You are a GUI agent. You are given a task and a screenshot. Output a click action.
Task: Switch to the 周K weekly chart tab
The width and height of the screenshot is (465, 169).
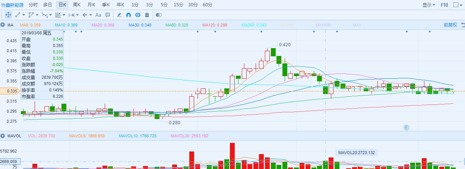[77, 5]
